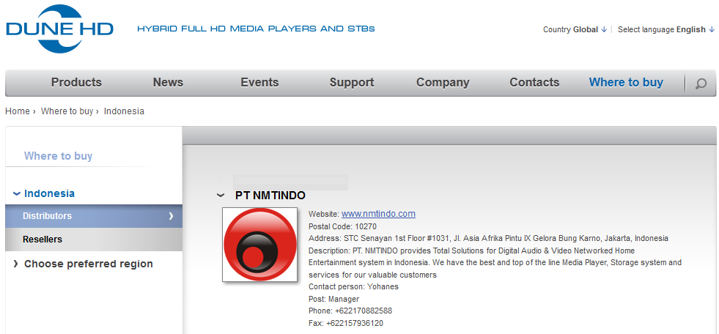Click the Phone: +622170882588 line

350,311
